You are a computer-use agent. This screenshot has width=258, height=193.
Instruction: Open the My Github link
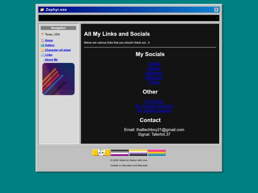(154, 101)
